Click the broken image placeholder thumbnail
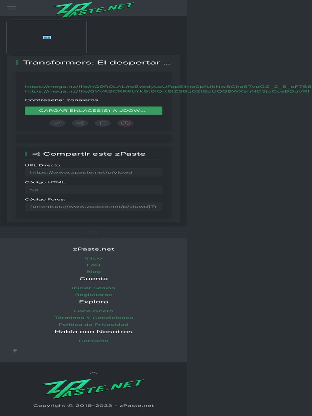 click(47, 37)
